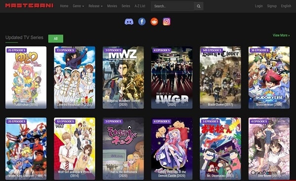
Task: Open the Black Clover poster
Action: pos(221,77)
